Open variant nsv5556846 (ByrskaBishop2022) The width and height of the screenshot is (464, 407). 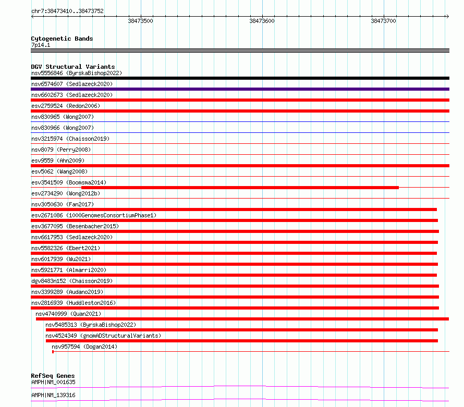click(x=77, y=73)
